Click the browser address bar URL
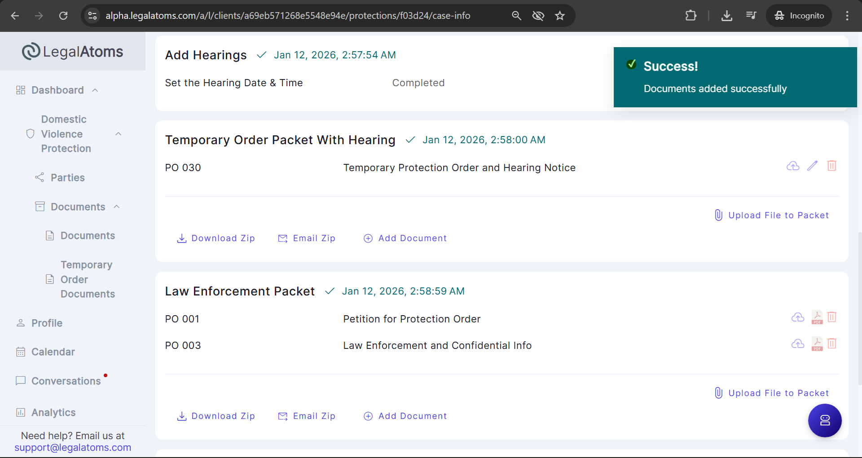The height and width of the screenshot is (458, 862). point(287,16)
